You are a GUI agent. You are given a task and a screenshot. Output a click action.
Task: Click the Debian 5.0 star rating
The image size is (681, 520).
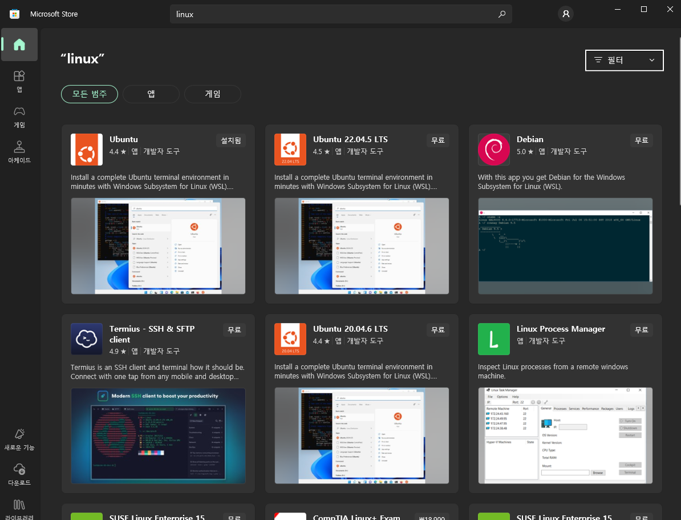pyautogui.click(x=525, y=151)
